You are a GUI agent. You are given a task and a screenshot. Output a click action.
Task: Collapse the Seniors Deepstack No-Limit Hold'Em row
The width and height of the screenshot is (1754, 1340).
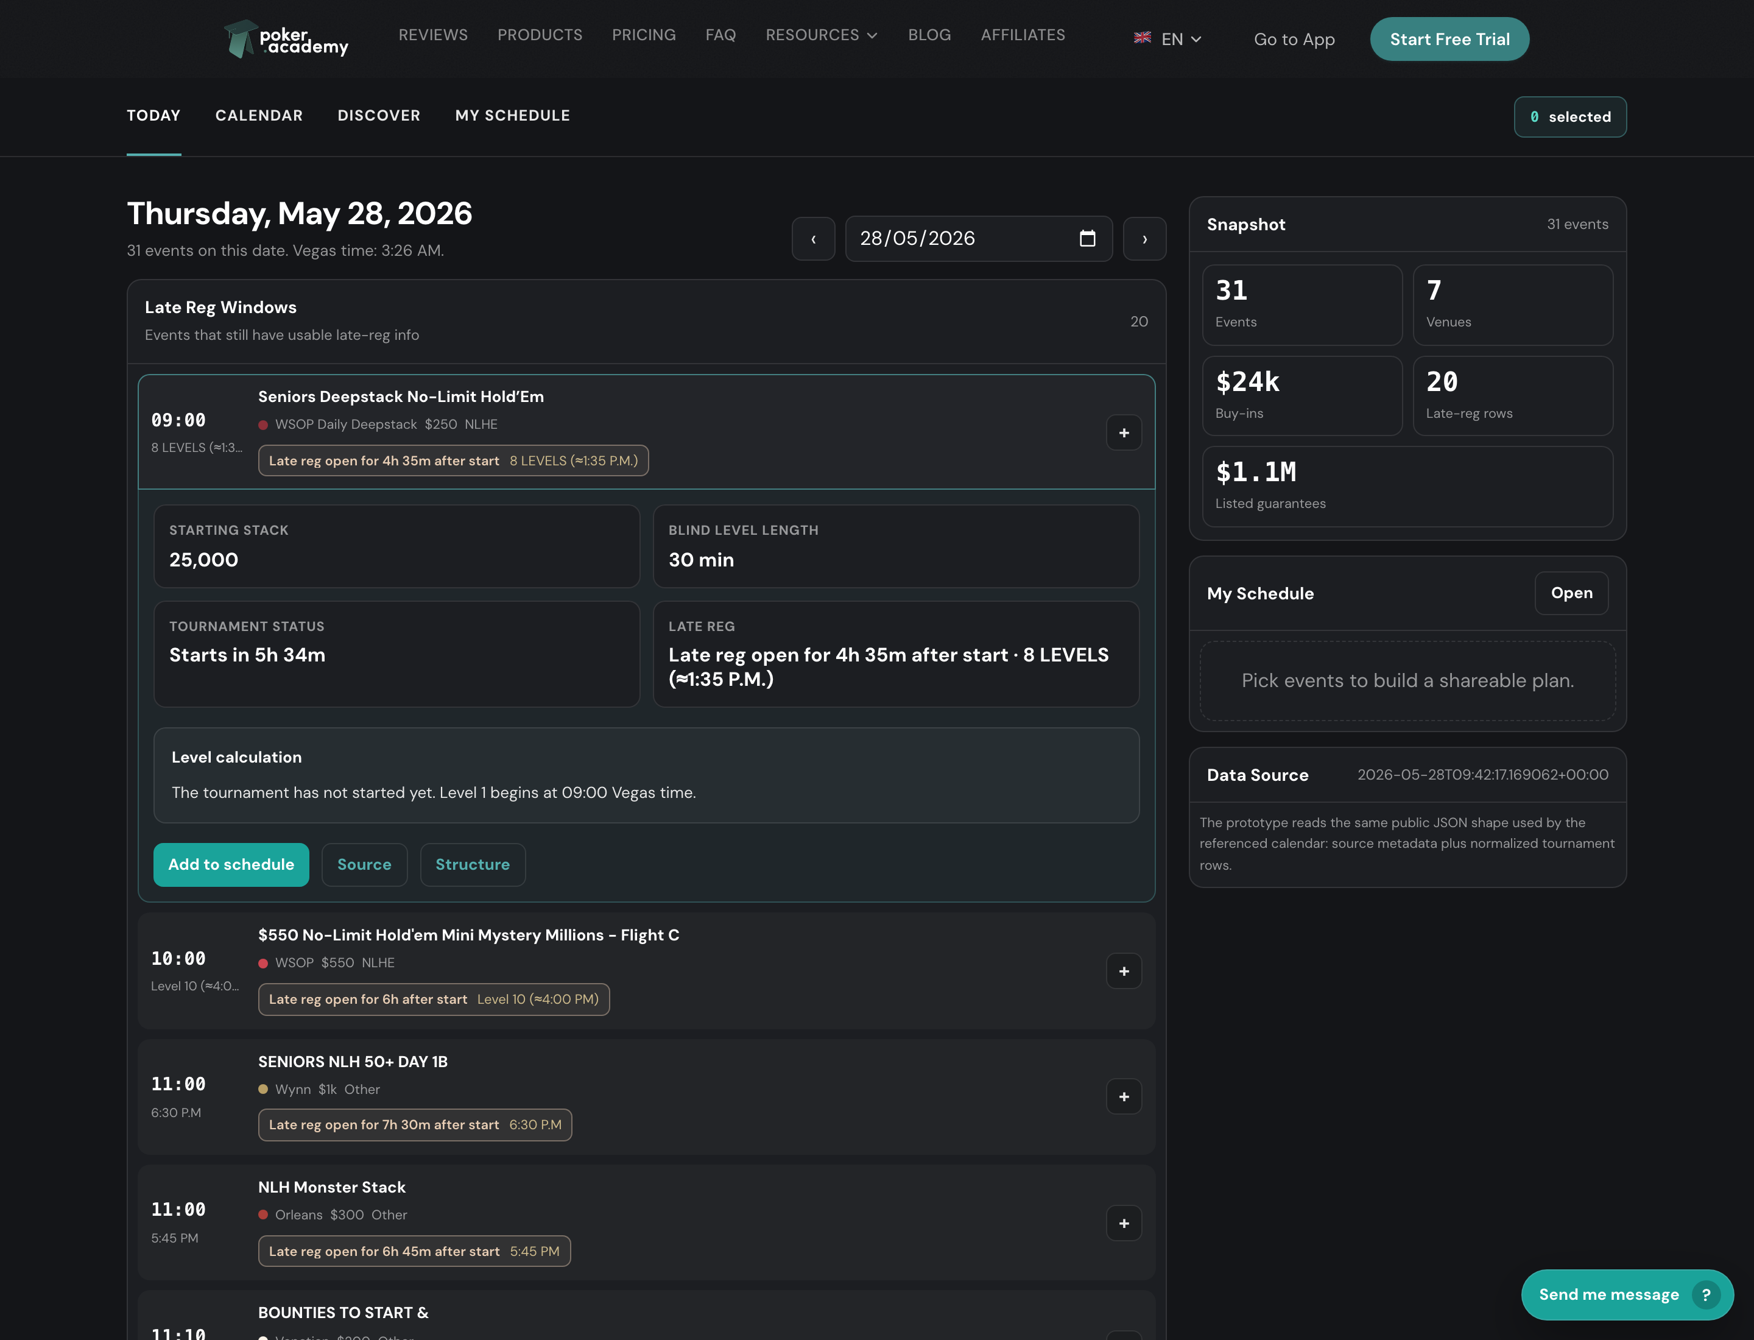646,431
